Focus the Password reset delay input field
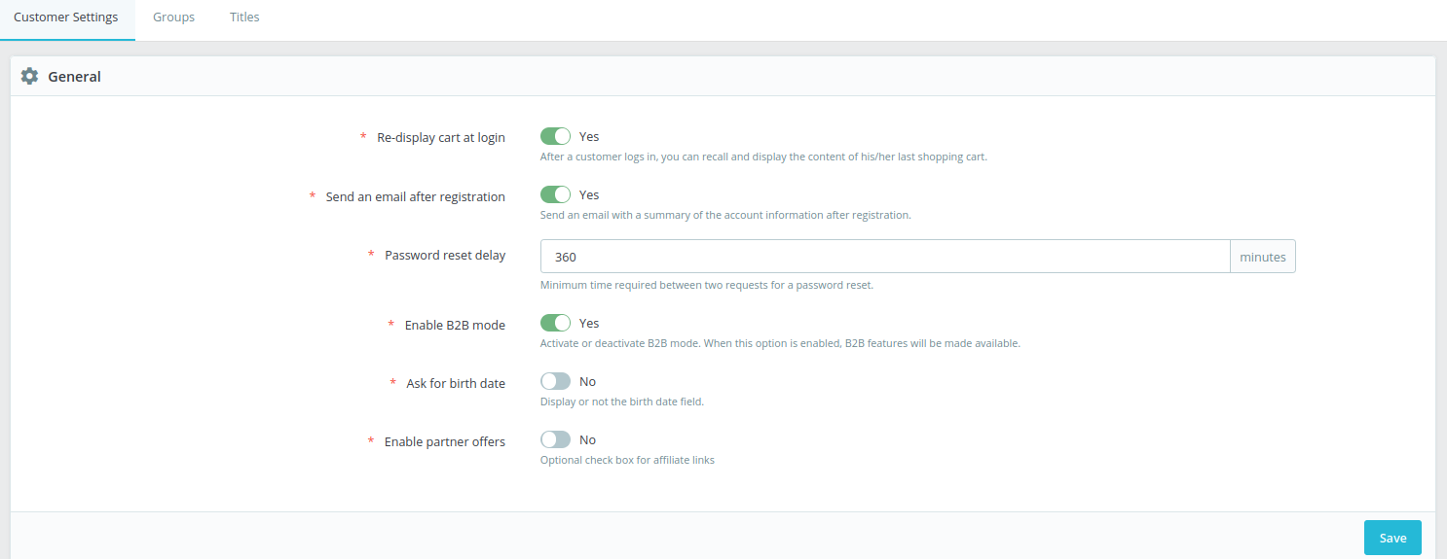The height and width of the screenshot is (559, 1447). pos(885,257)
